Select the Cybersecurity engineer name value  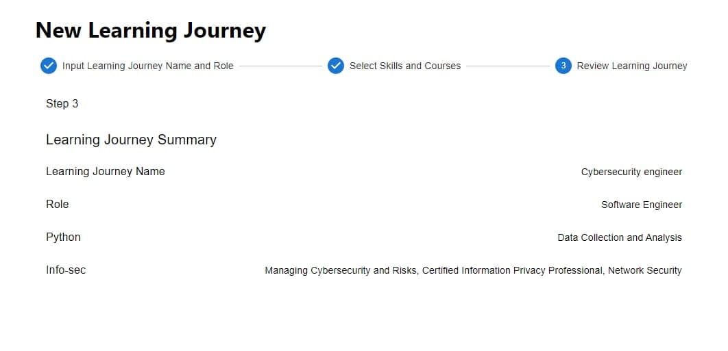[631, 172]
